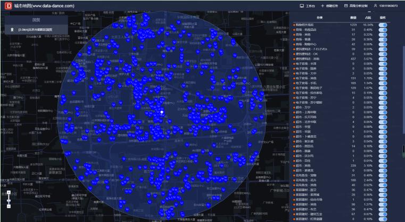Click the 分类 column header
Image resolution: width=405 pixels, height=222 pixels.
(319, 18)
